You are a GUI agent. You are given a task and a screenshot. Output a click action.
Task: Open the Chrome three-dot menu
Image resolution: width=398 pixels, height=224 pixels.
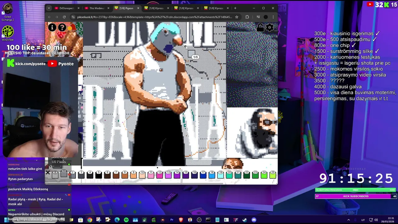point(273,17)
